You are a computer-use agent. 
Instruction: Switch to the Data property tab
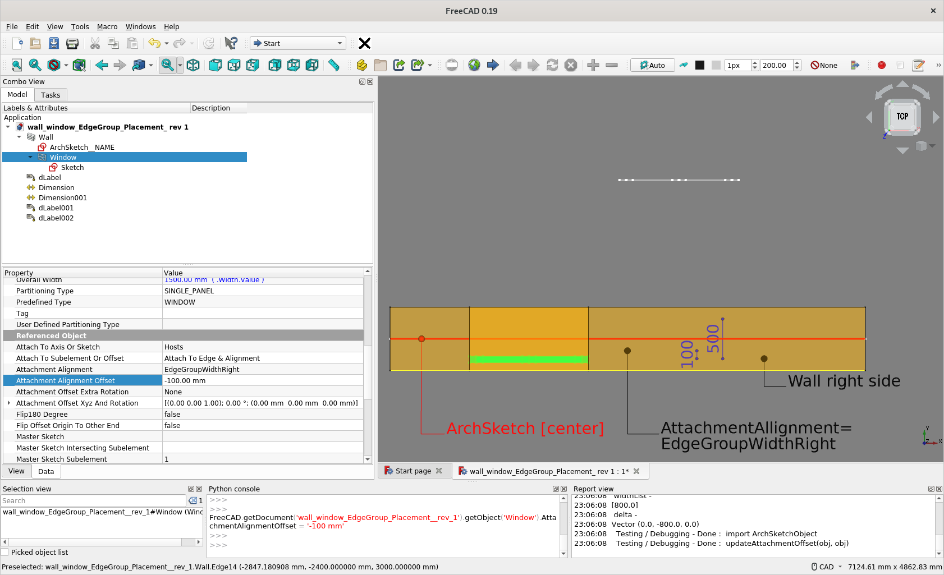[46, 471]
